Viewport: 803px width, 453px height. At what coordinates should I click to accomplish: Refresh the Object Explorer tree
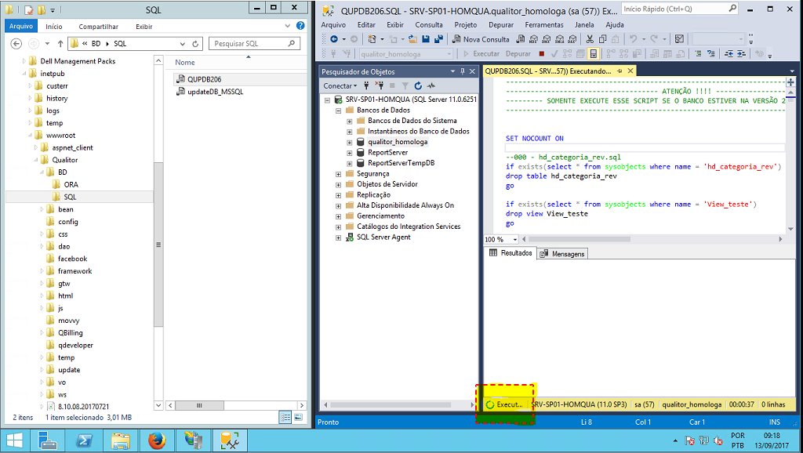(419, 85)
